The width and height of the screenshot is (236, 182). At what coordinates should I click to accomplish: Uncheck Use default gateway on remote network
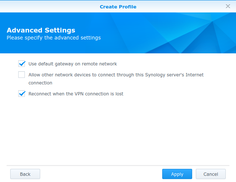[x=22, y=64]
